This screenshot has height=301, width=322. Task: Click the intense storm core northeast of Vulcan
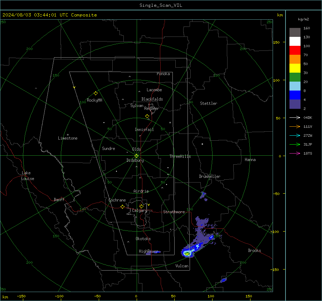point(187,254)
